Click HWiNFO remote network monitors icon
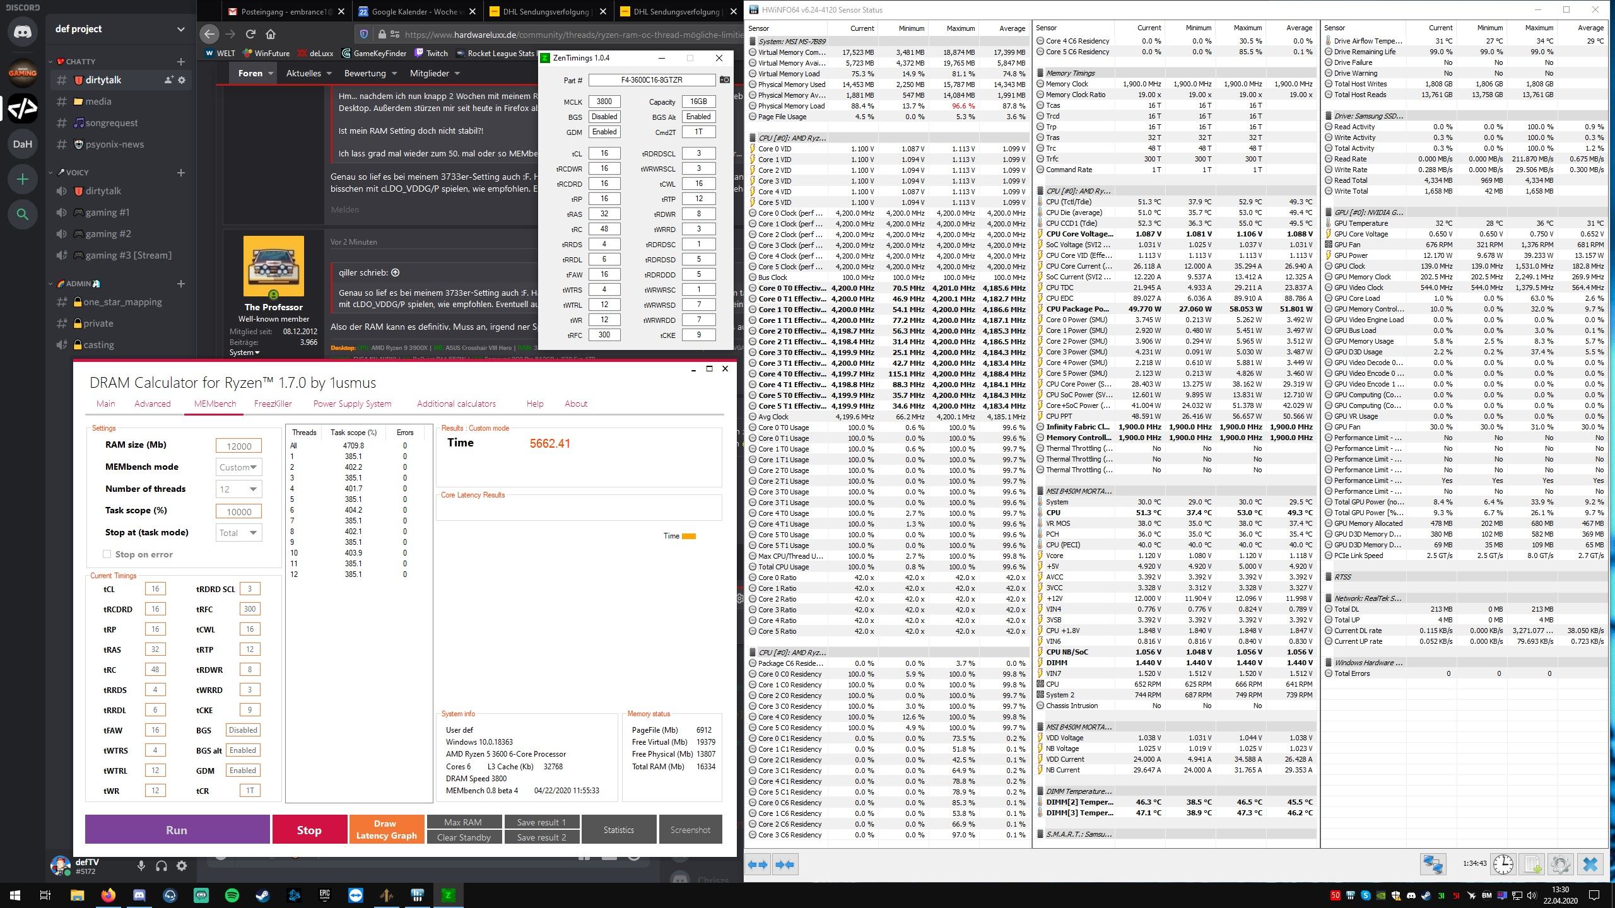1615x908 pixels. tap(1433, 864)
